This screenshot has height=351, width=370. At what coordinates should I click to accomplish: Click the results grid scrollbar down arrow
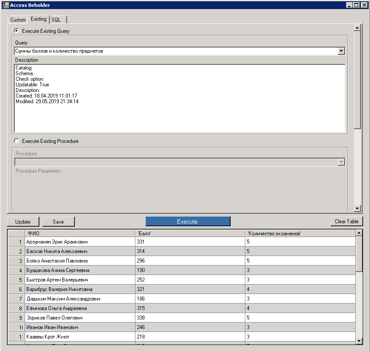click(x=359, y=341)
